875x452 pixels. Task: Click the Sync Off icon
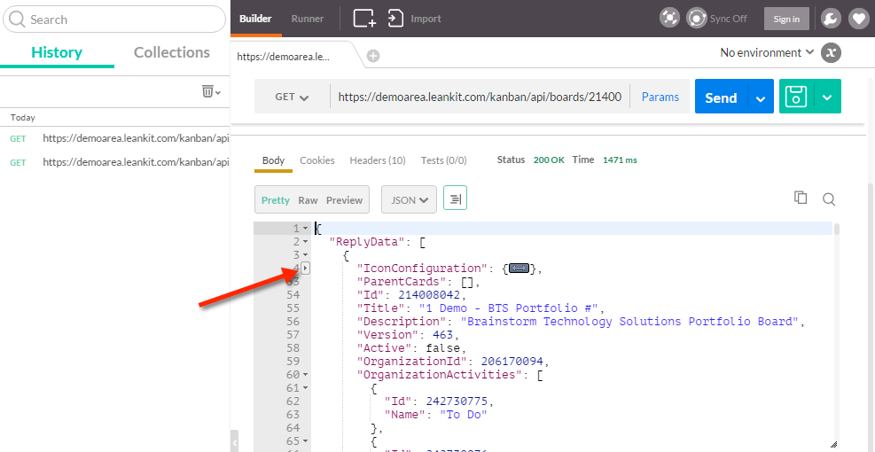697,19
